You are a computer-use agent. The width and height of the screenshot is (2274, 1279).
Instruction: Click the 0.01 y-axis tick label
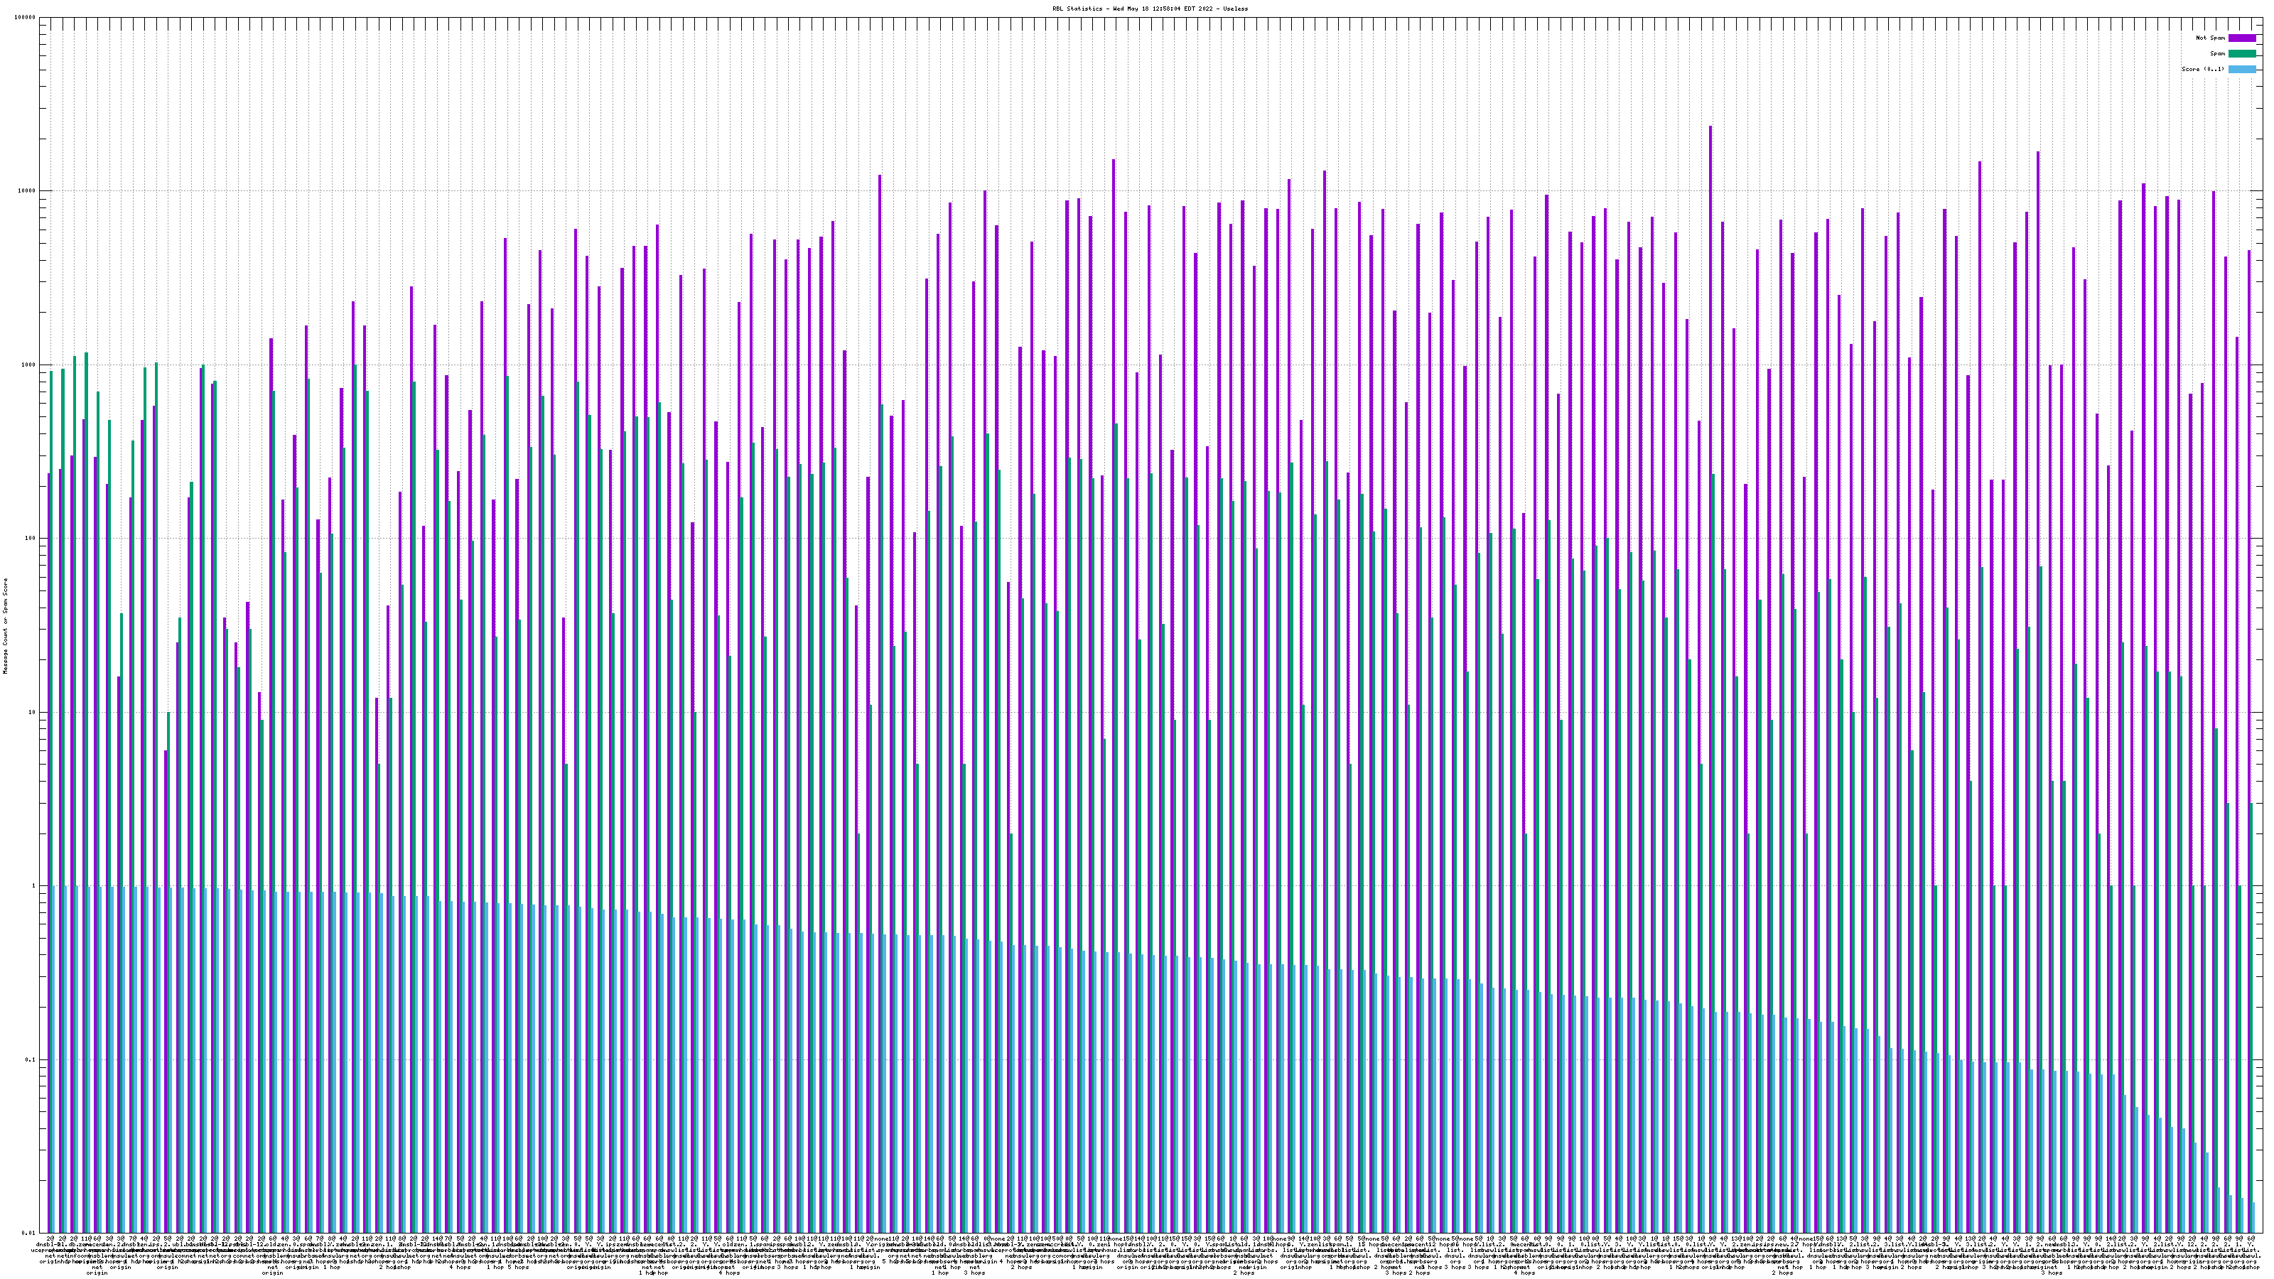coord(30,1233)
